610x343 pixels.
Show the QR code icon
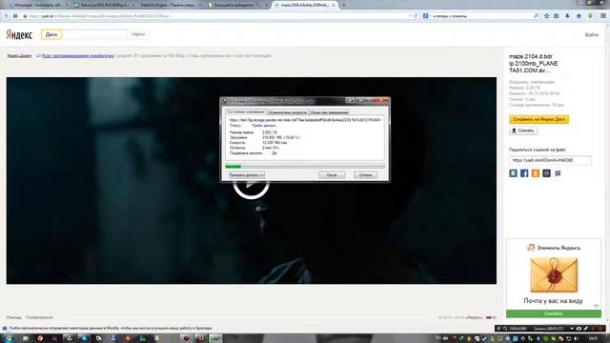coord(558,173)
